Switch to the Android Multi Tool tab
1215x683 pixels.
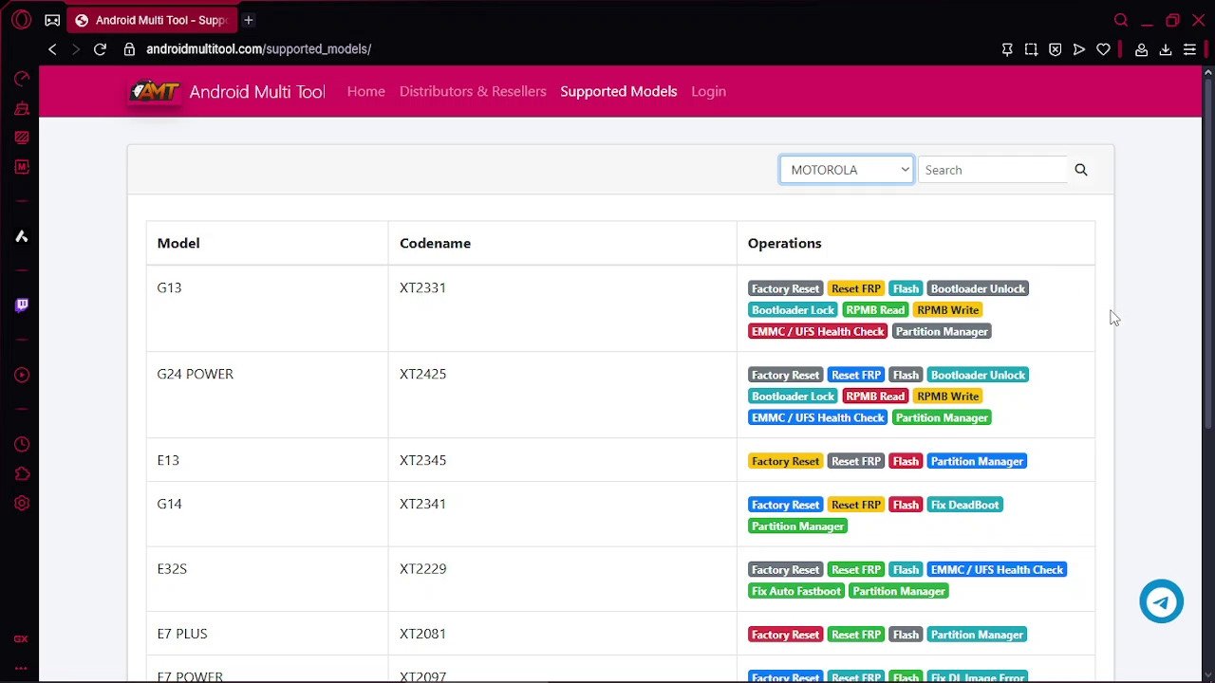[152, 20]
